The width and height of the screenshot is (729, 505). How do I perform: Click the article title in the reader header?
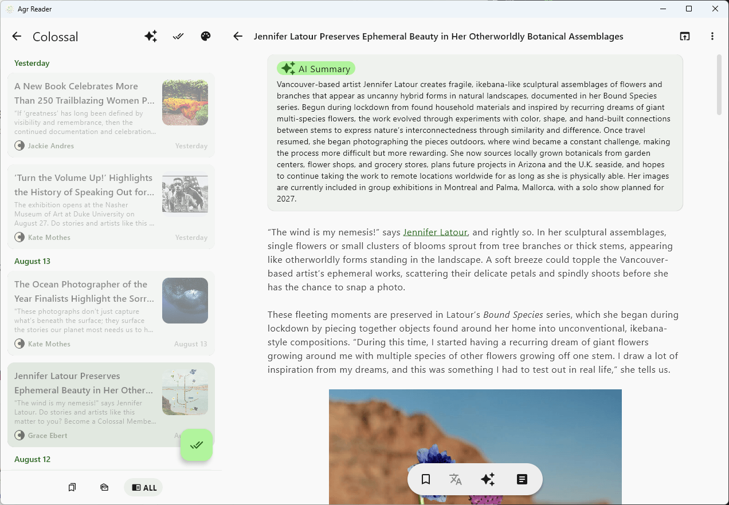coord(438,36)
